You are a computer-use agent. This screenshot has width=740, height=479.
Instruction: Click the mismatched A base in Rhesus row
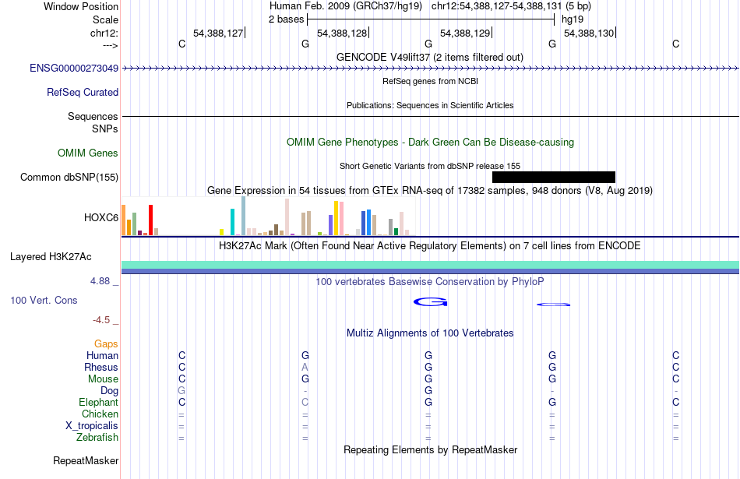pos(305,367)
